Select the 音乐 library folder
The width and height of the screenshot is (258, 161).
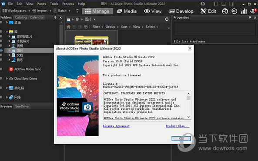click(17, 60)
